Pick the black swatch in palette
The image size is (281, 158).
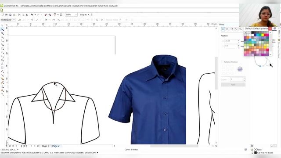[x=252, y=32]
